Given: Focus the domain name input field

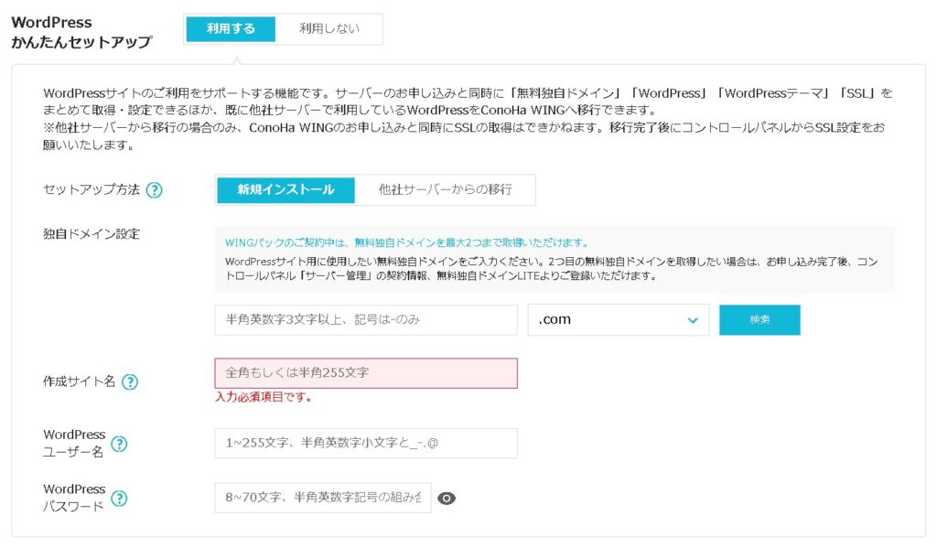Looking at the screenshot, I should [366, 320].
